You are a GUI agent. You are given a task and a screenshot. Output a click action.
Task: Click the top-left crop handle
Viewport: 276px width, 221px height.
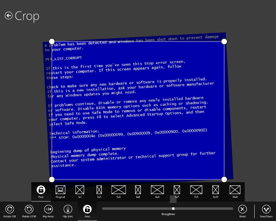52,41
